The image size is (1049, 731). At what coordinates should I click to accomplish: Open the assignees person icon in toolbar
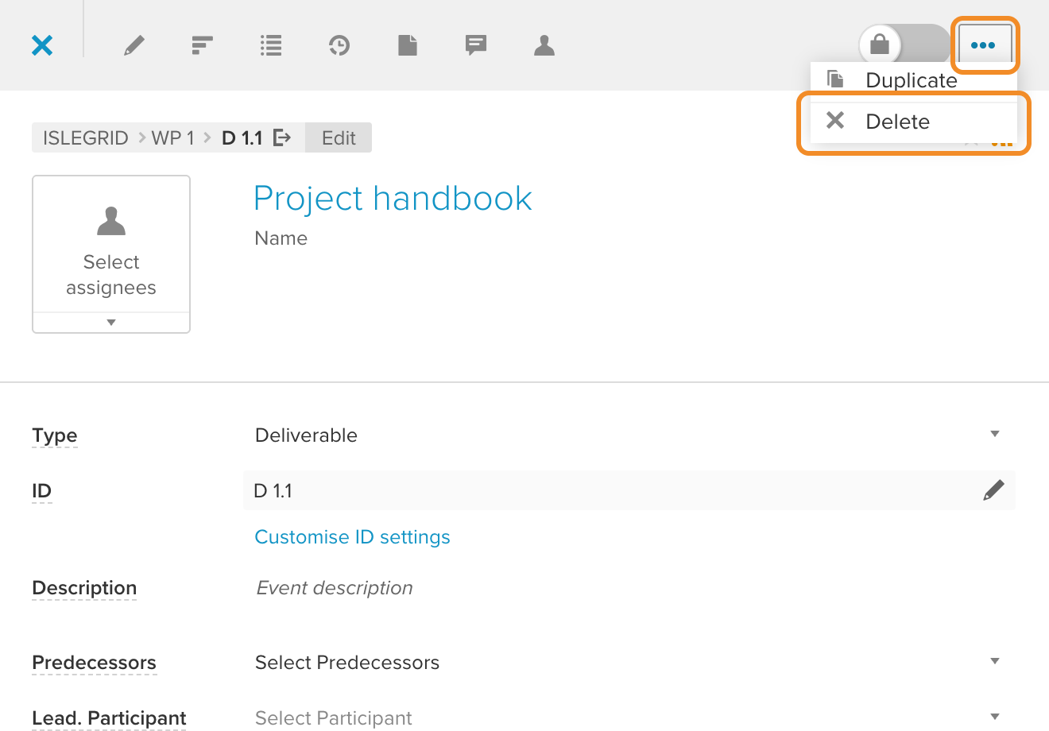click(544, 45)
